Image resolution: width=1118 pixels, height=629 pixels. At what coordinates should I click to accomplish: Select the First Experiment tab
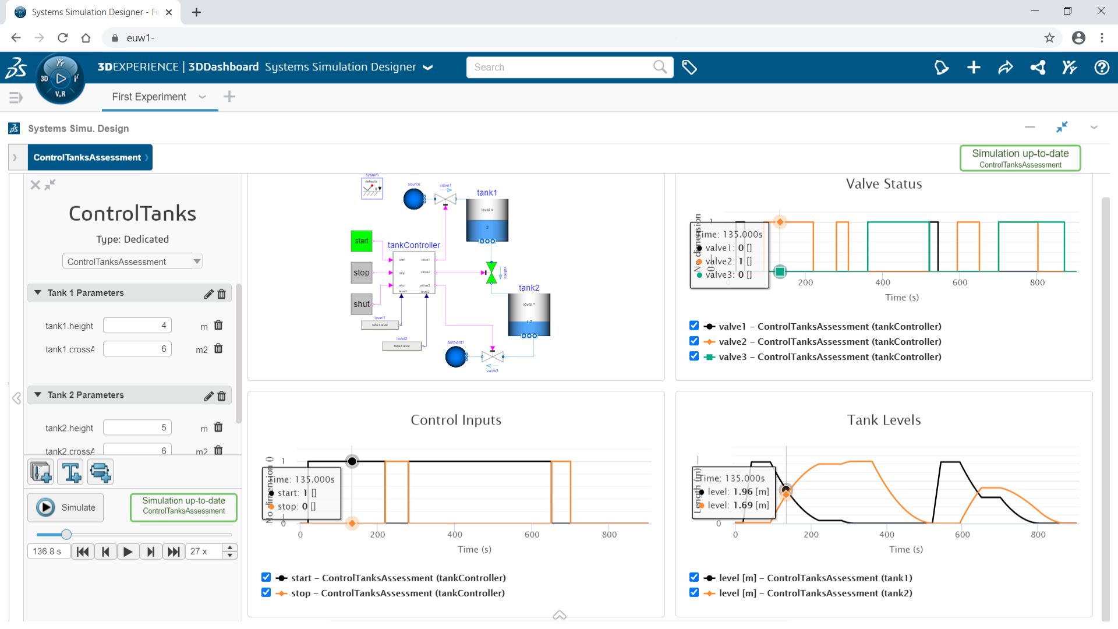point(149,97)
